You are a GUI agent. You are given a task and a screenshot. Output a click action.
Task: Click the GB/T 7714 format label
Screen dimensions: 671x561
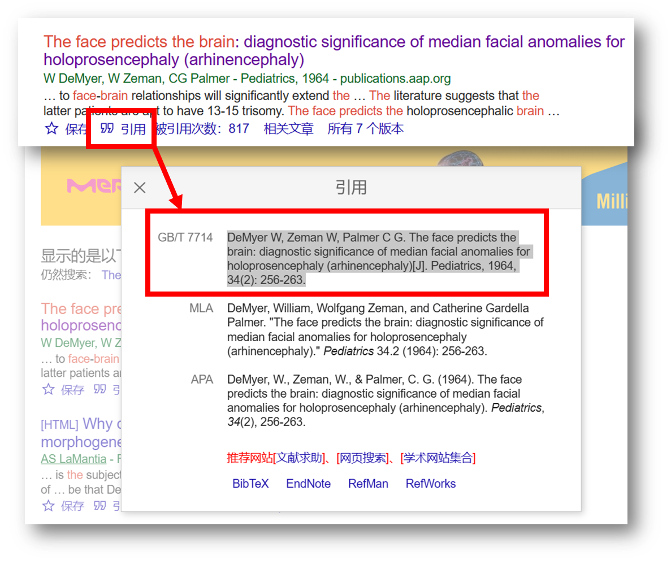tap(185, 237)
